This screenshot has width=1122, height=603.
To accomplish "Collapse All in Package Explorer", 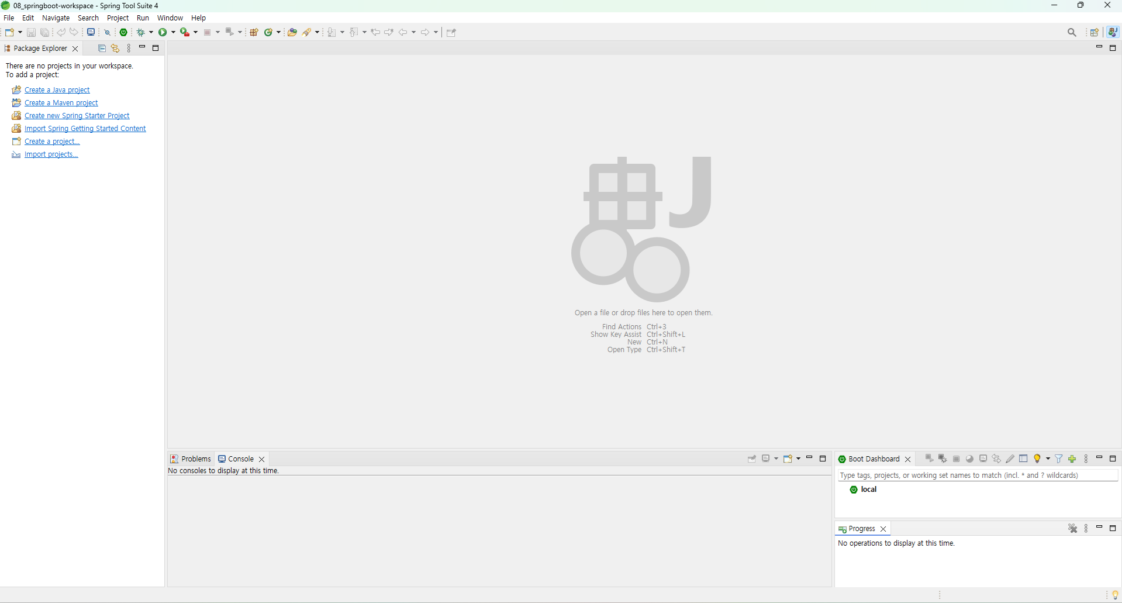I will [102, 48].
